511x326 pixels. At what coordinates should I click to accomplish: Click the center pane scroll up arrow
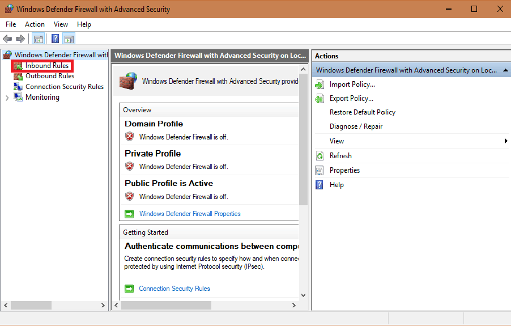(x=304, y=69)
